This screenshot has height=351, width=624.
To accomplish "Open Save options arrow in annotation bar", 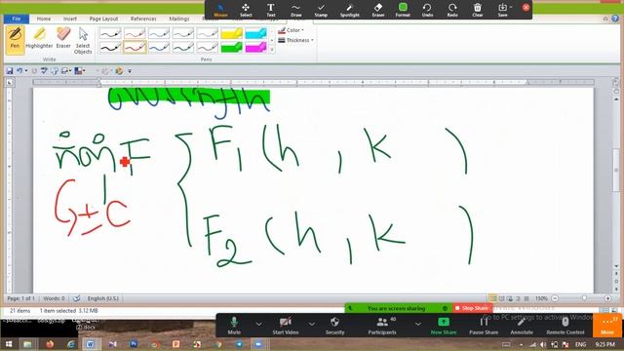I will coord(511,7).
